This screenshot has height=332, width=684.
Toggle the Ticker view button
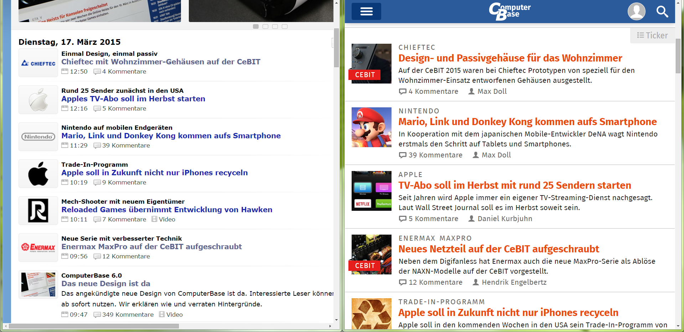(652, 35)
